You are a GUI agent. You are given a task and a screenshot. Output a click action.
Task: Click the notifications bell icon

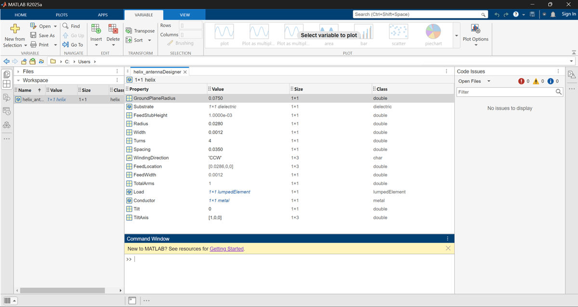click(x=553, y=14)
